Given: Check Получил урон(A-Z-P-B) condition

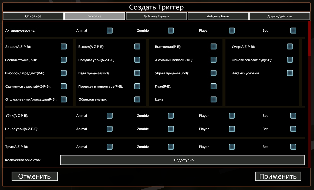Looking at the screenshot, I should click(137, 60).
